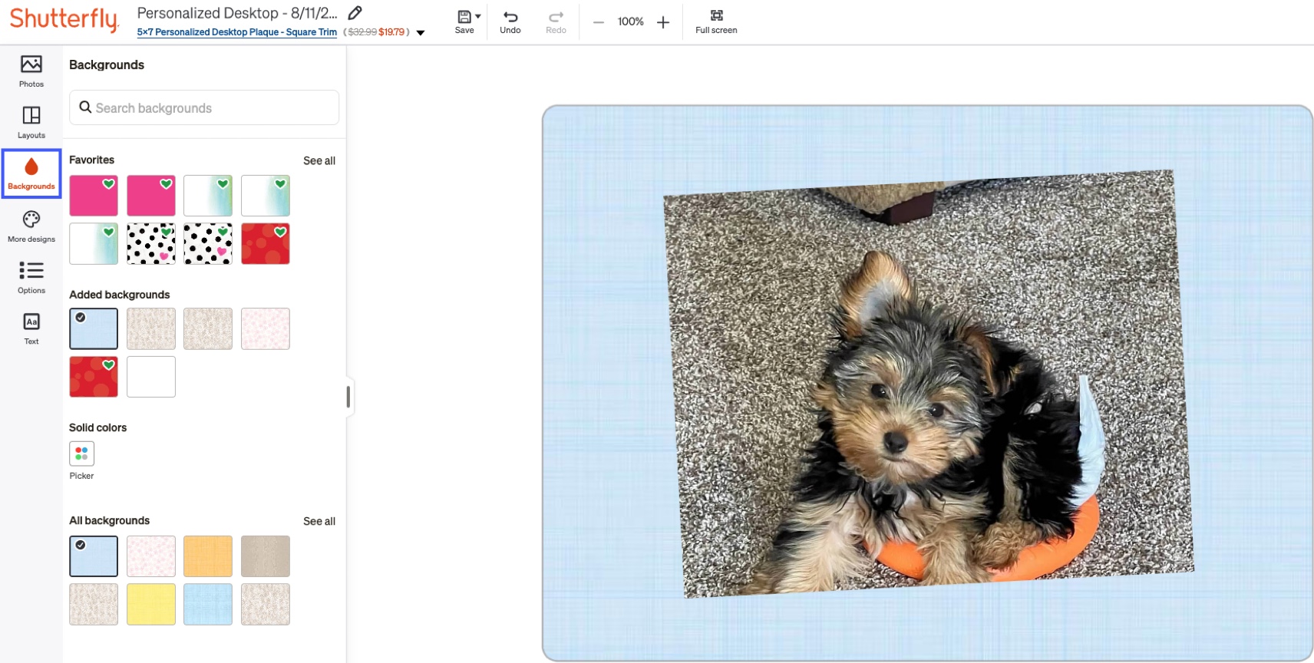Zoom out with the minus icon

(x=599, y=22)
